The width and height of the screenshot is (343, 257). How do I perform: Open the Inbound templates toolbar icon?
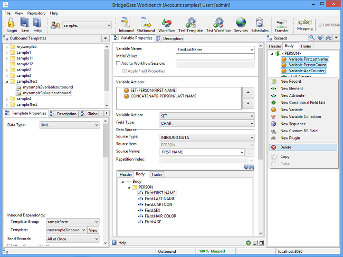(x=126, y=25)
